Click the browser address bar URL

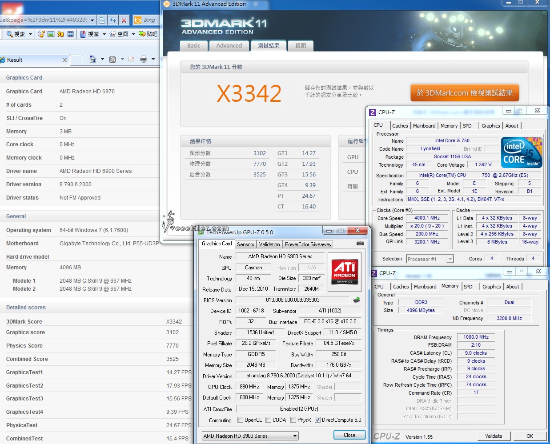click(x=44, y=20)
